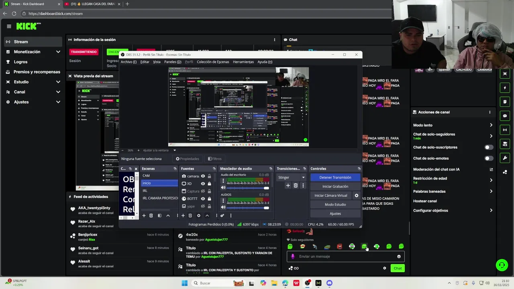
Task: Open Discord from the Windows taskbar
Action: (x=329, y=283)
